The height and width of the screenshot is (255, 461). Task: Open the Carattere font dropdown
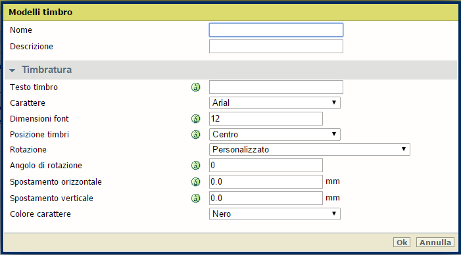[x=275, y=103]
